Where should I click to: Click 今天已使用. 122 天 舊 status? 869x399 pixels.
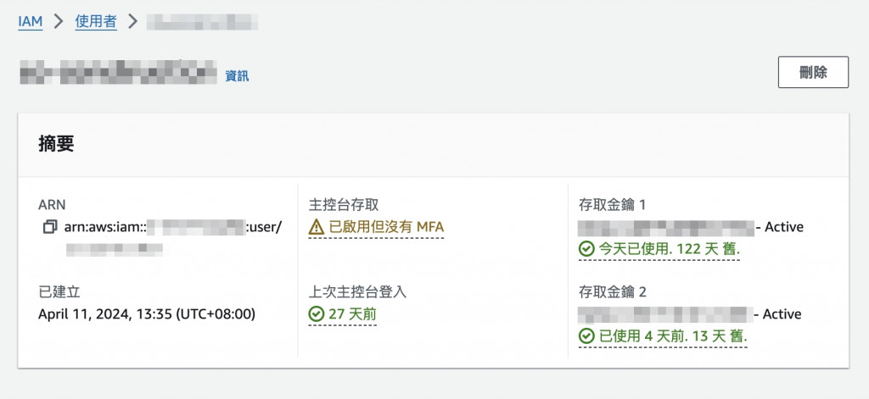pos(669,249)
